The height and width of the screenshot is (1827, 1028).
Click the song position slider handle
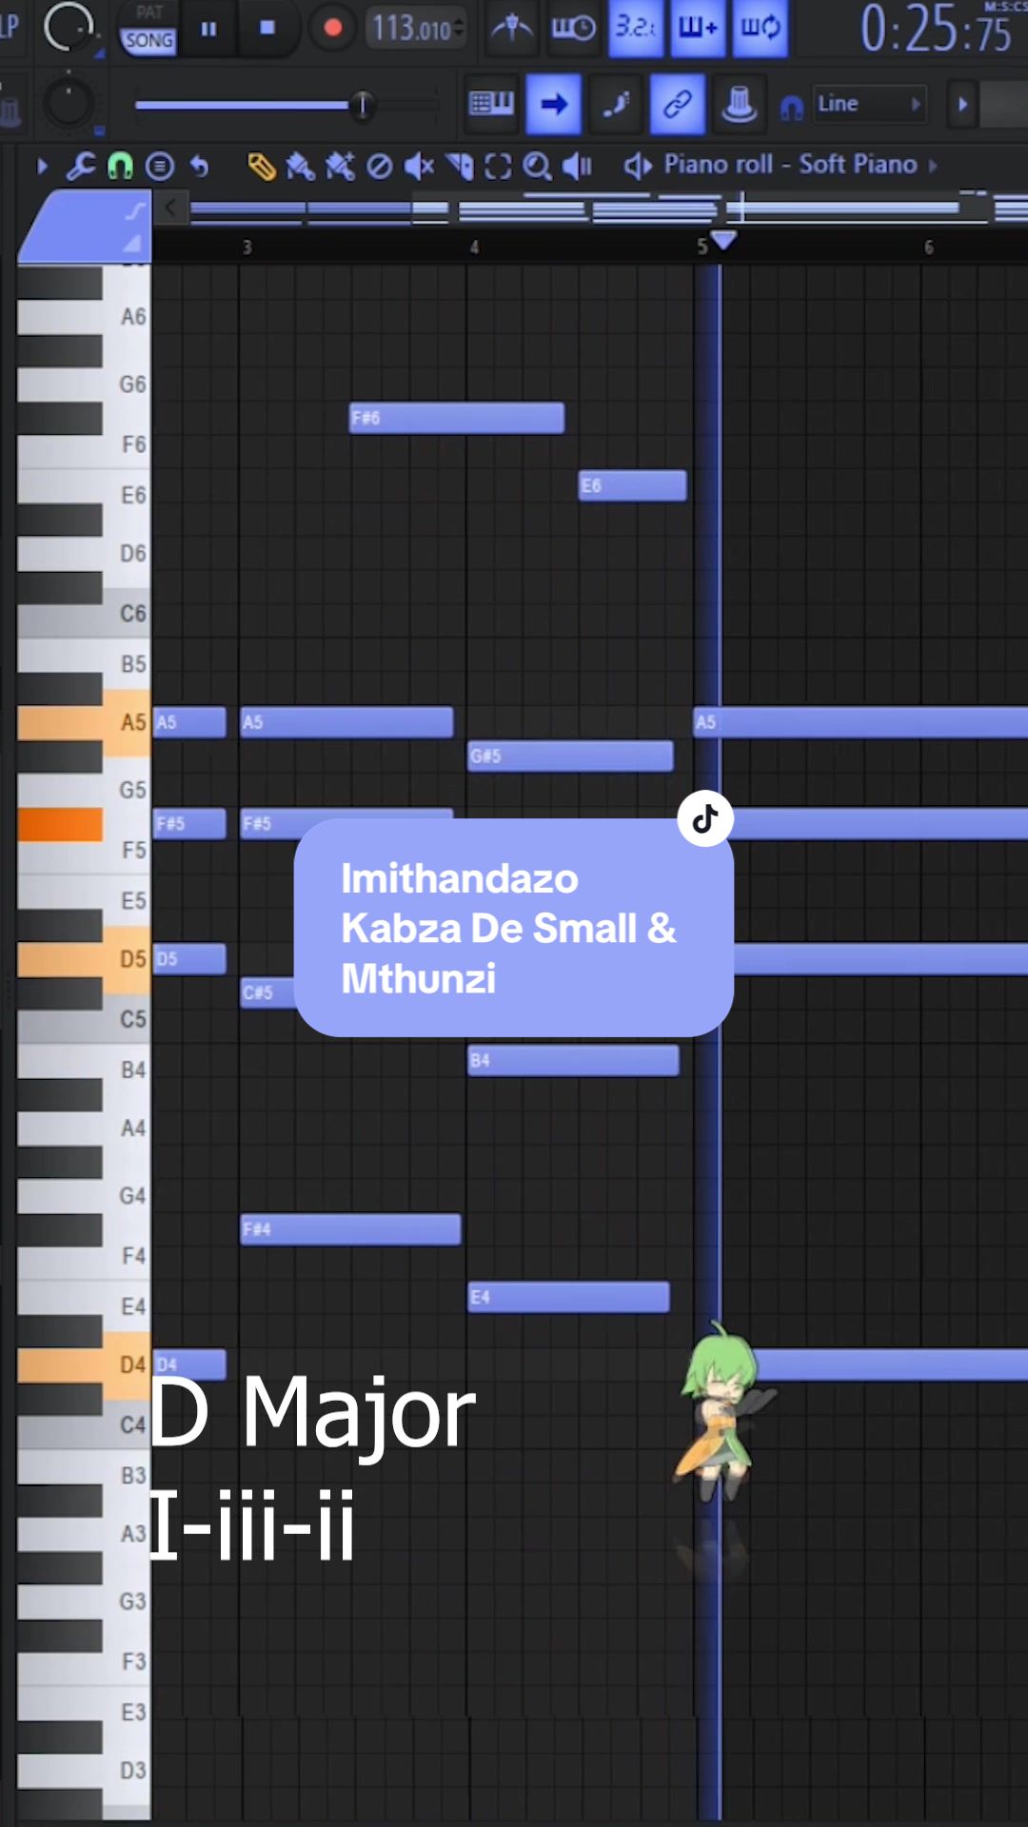click(x=362, y=105)
